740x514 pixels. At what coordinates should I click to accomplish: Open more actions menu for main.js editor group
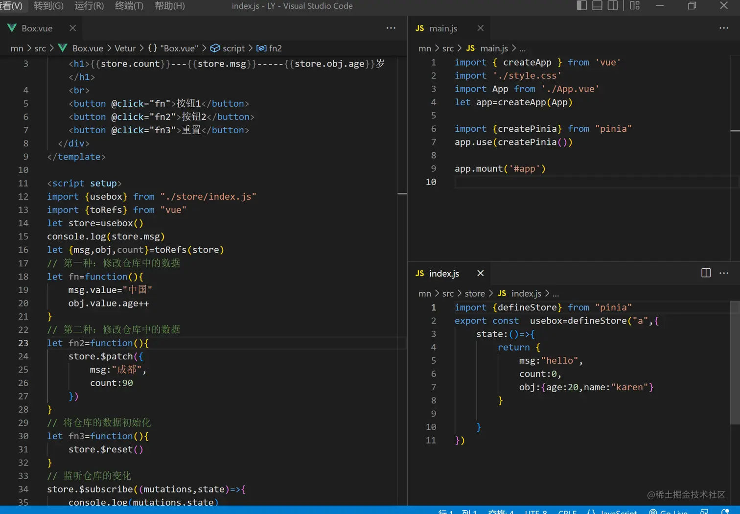[x=723, y=28]
